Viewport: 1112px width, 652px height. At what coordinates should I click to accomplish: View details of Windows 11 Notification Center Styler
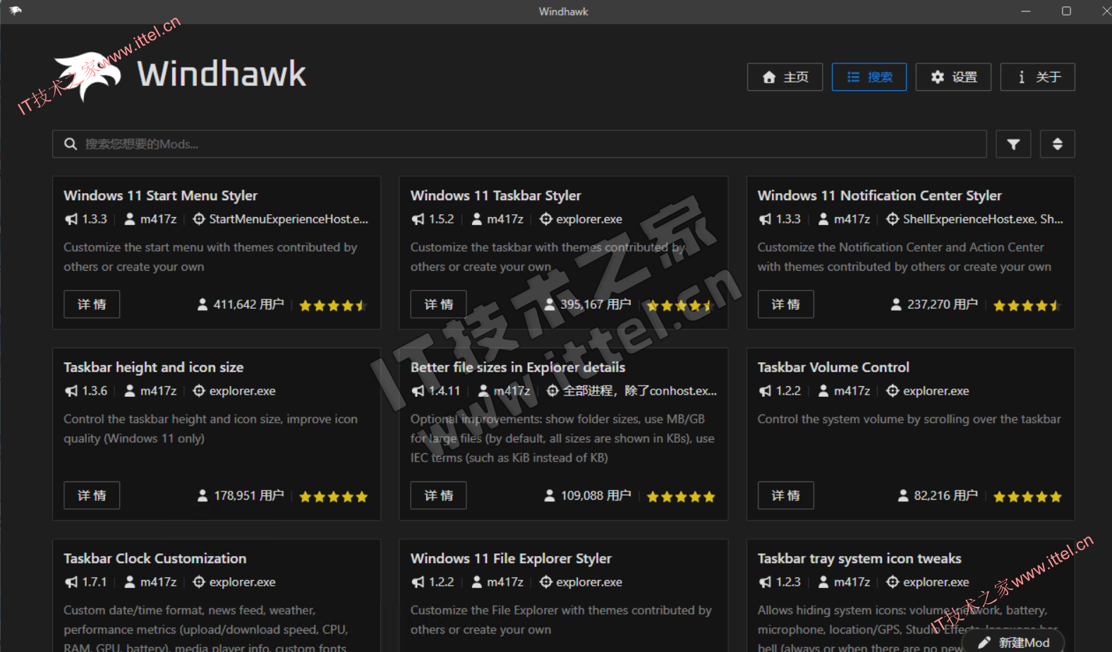click(785, 305)
